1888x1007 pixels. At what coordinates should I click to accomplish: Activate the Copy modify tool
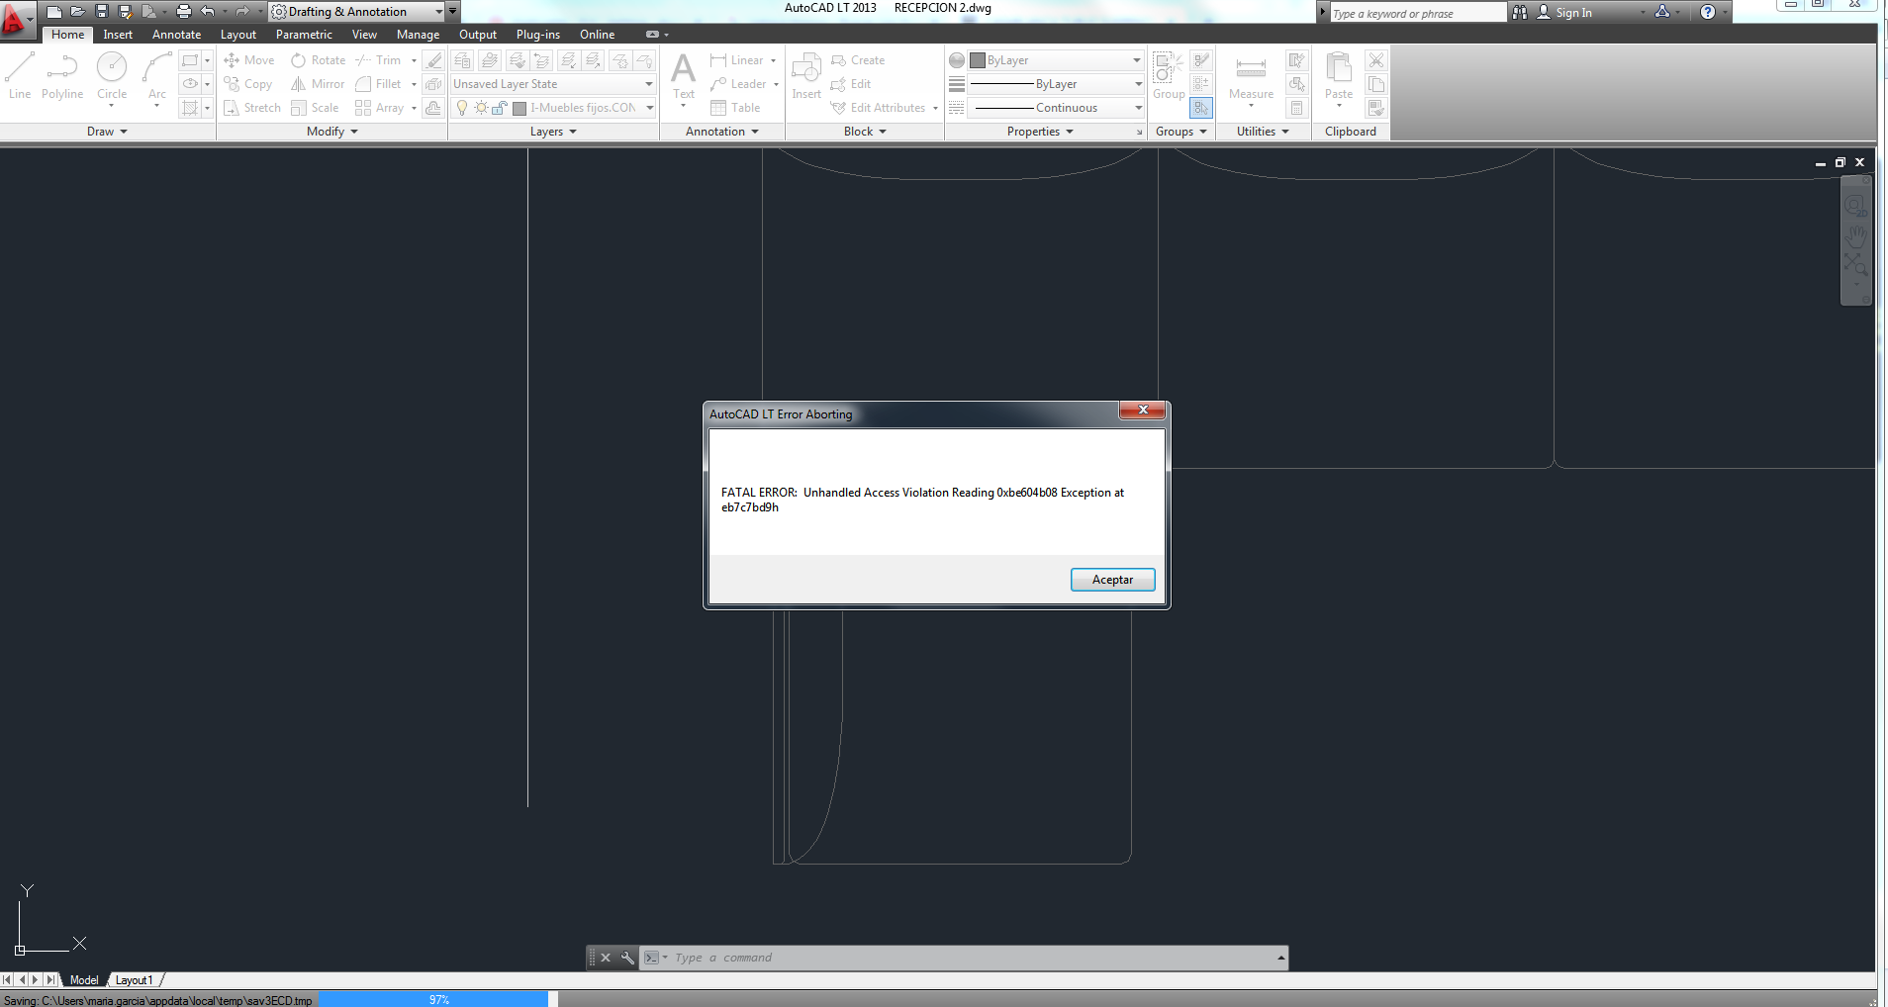[x=248, y=83]
